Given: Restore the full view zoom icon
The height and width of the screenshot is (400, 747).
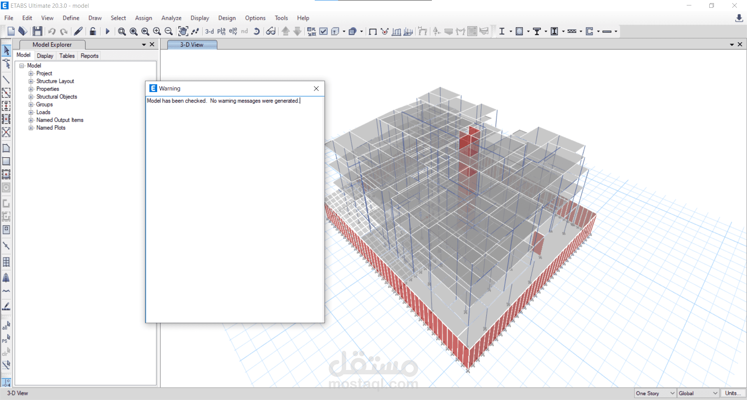Looking at the screenshot, I should pyautogui.click(x=133, y=31).
